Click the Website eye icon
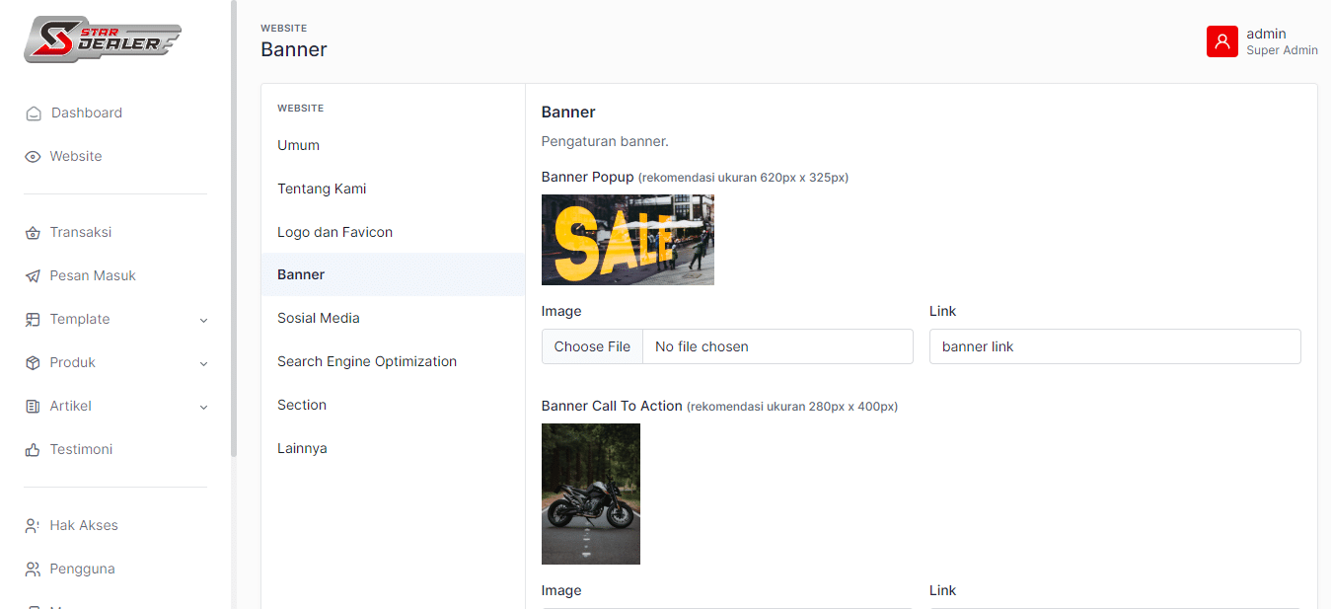Viewport: 1331px width, 609px height. coord(33,157)
